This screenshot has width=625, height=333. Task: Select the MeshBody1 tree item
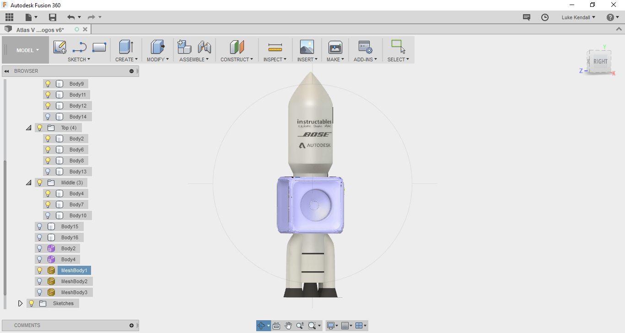tap(74, 270)
